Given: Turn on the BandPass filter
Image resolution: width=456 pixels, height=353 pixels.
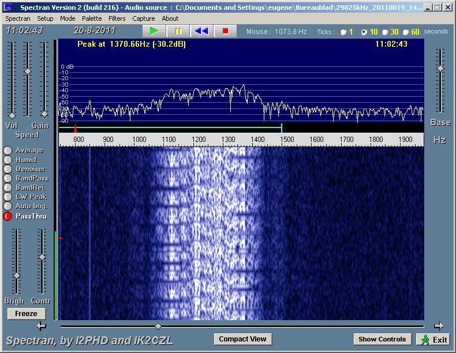Looking at the screenshot, I should coord(8,178).
